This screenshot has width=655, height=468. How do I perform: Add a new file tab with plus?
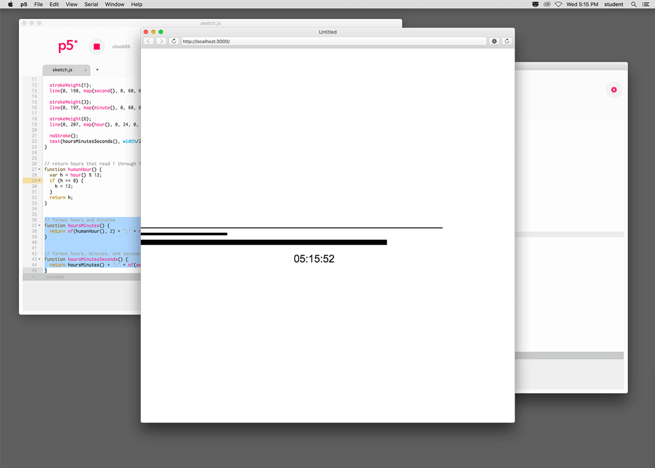(x=98, y=69)
